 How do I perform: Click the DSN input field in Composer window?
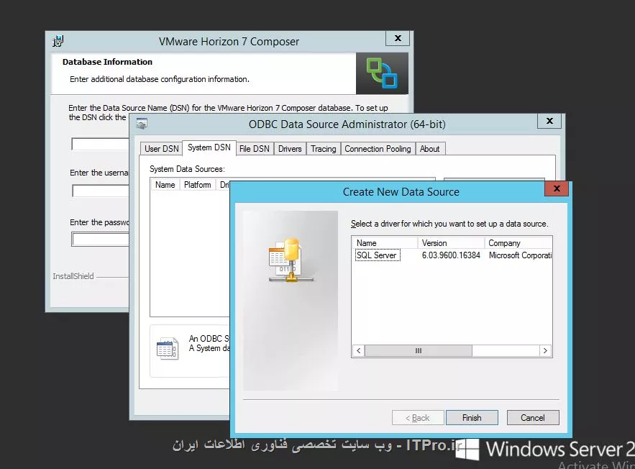[x=100, y=144]
